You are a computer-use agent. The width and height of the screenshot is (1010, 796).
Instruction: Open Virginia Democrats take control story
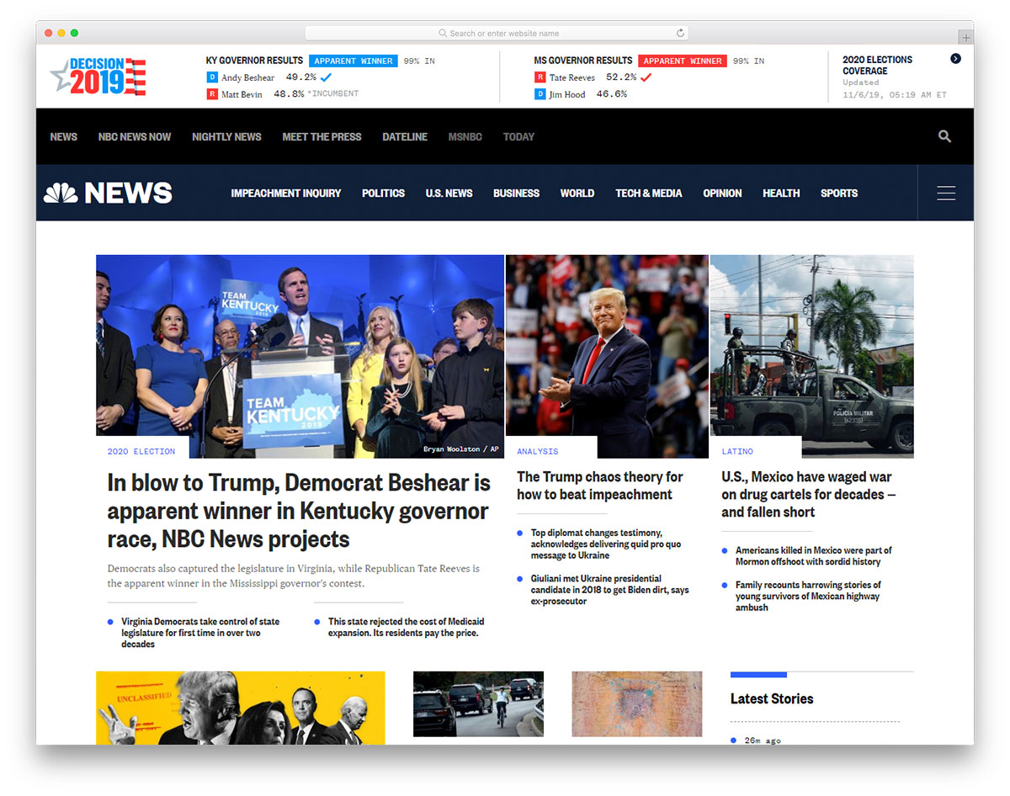[x=200, y=633]
